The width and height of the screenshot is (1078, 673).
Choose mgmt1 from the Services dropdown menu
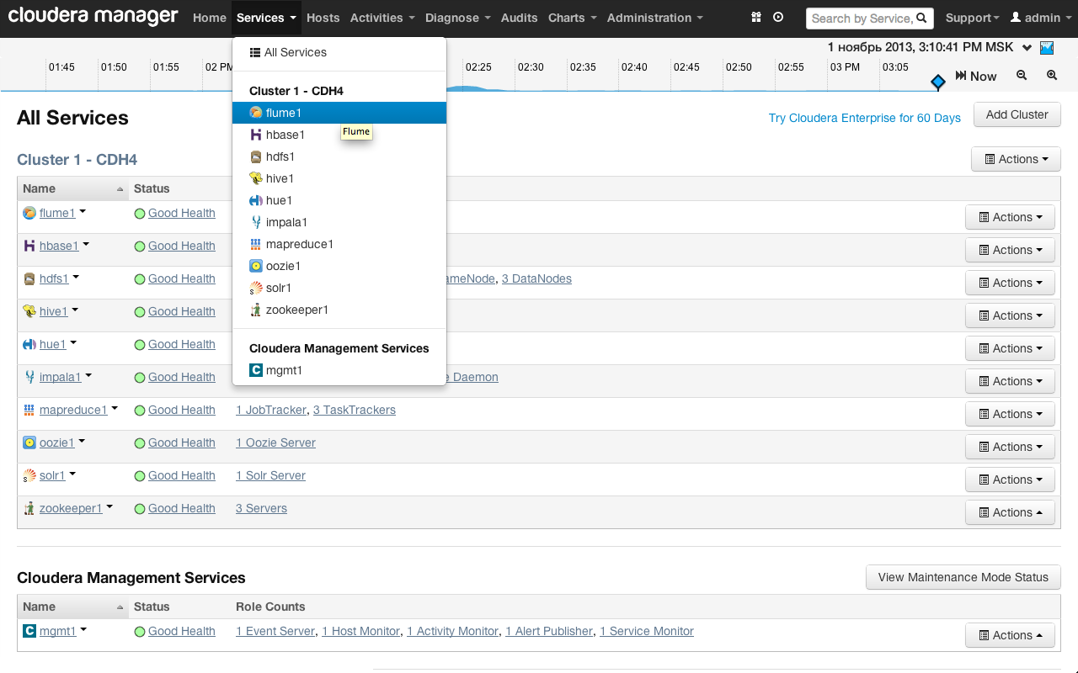tap(339, 370)
